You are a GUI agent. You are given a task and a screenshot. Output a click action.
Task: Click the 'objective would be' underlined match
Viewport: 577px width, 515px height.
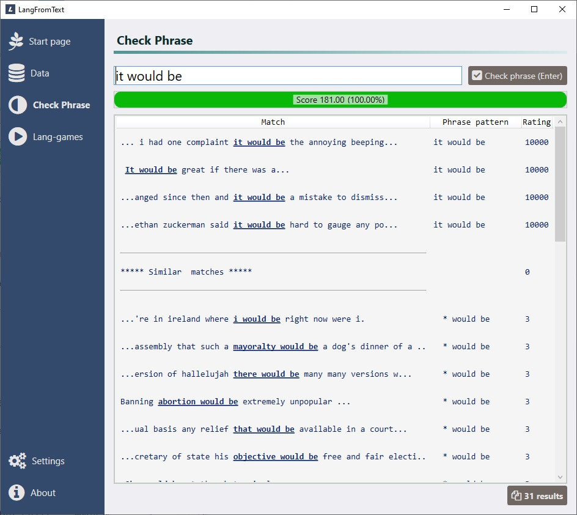276,457
